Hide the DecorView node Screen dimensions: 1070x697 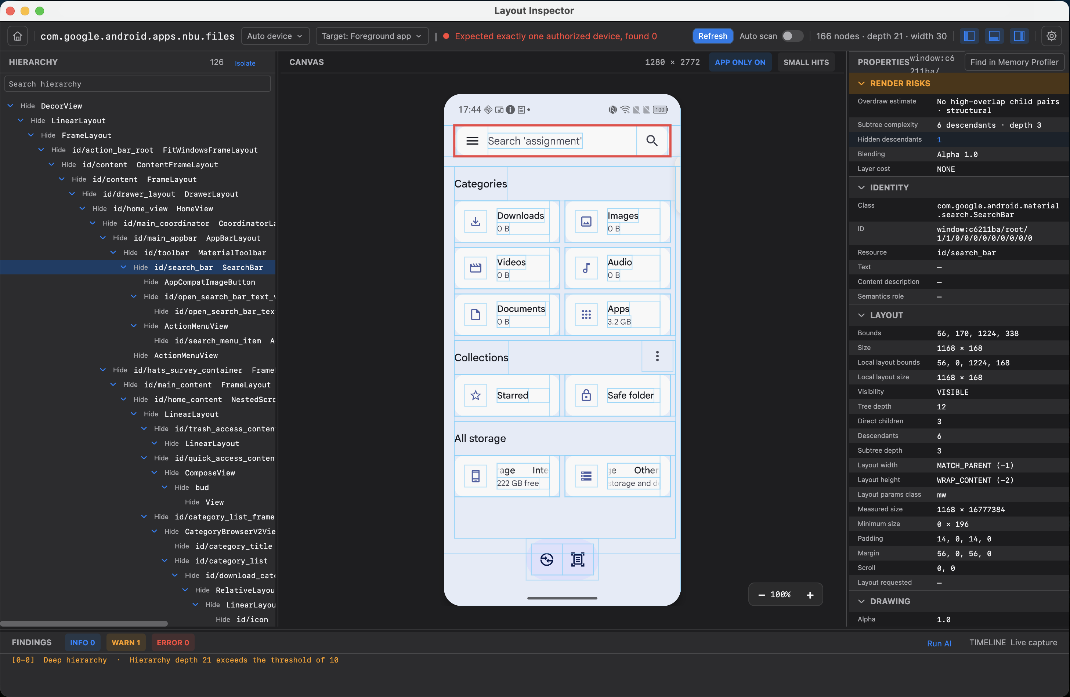tap(28, 106)
